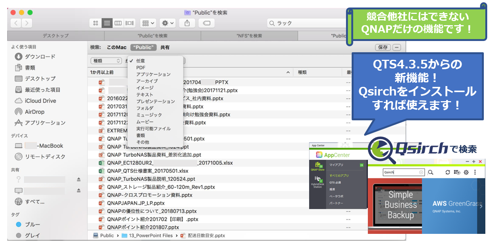Open リモートディスク under devices

40,156
